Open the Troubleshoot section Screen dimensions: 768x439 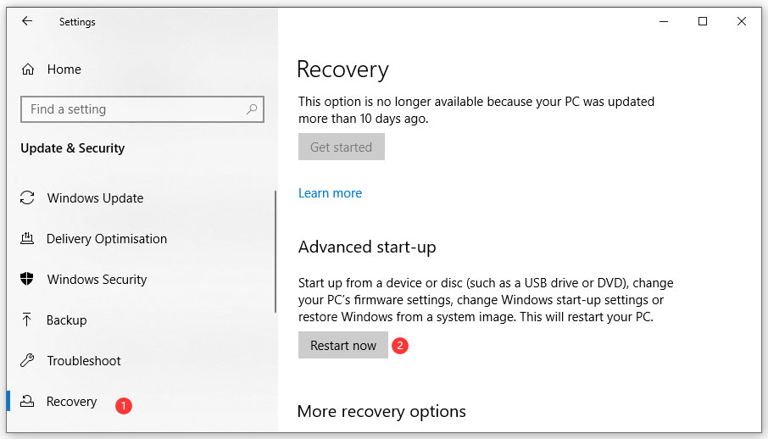(84, 361)
